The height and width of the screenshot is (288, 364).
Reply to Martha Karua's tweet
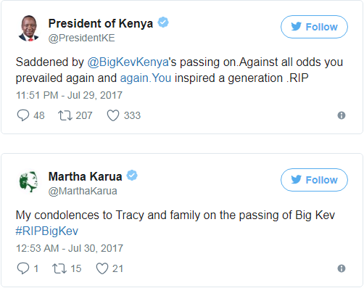(23, 268)
